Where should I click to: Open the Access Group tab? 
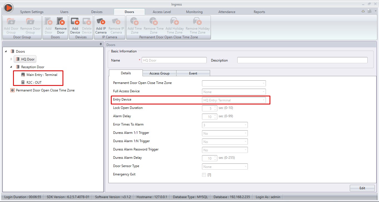159,73
